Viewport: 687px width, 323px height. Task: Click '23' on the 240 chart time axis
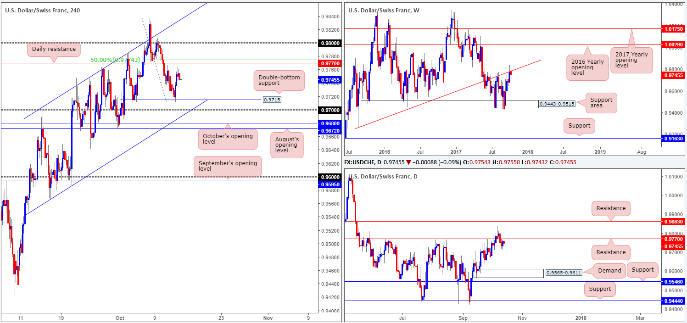222,317
